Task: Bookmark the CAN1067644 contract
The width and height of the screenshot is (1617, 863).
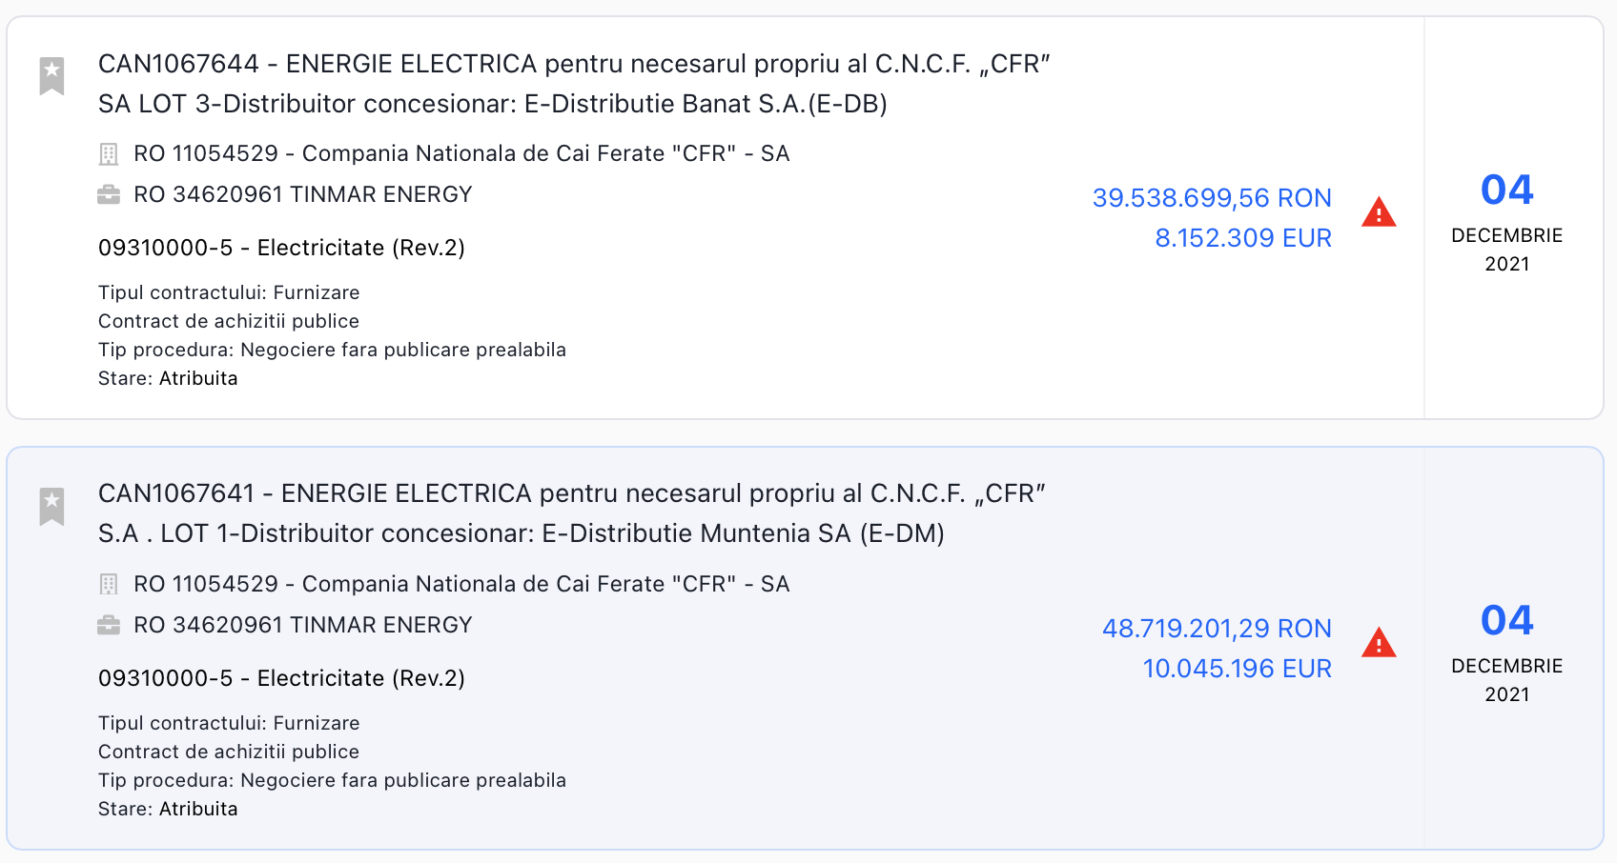Action: click(x=51, y=75)
